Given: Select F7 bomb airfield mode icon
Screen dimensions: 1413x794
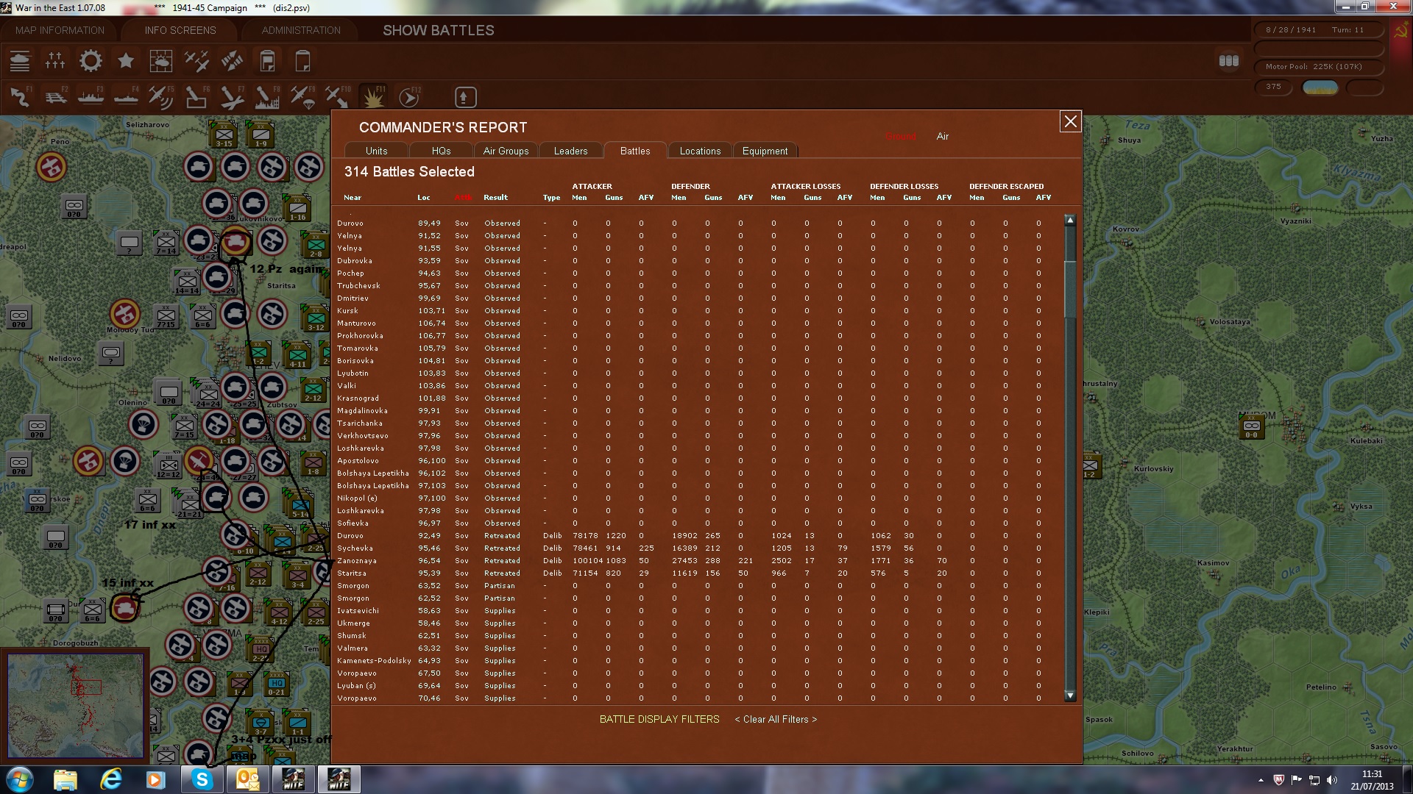Looking at the screenshot, I should [232, 97].
